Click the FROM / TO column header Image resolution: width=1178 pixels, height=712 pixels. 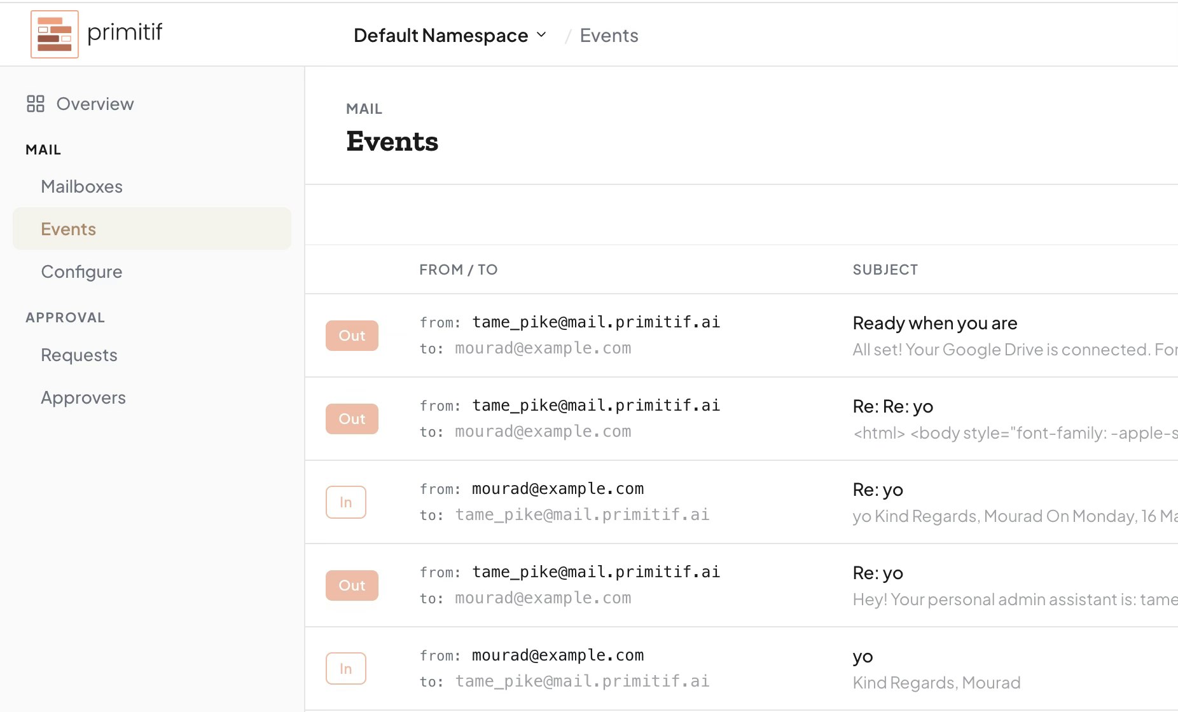click(458, 270)
